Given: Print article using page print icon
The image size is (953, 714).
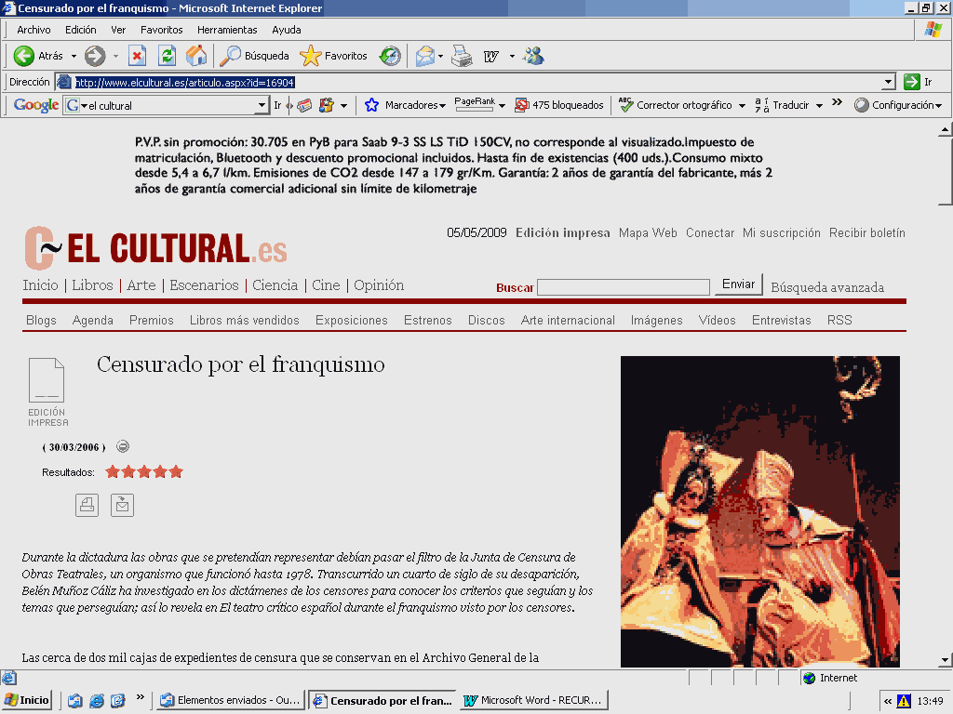Looking at the screenshot, I should coord(87,505).
